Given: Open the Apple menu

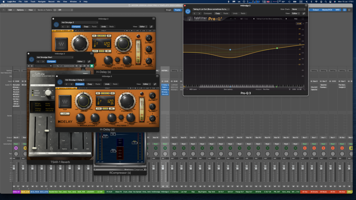Looking at the screenshot, I should pyautogui.click(x=4, y=1).
